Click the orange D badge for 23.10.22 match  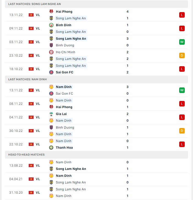click(182, 55)
